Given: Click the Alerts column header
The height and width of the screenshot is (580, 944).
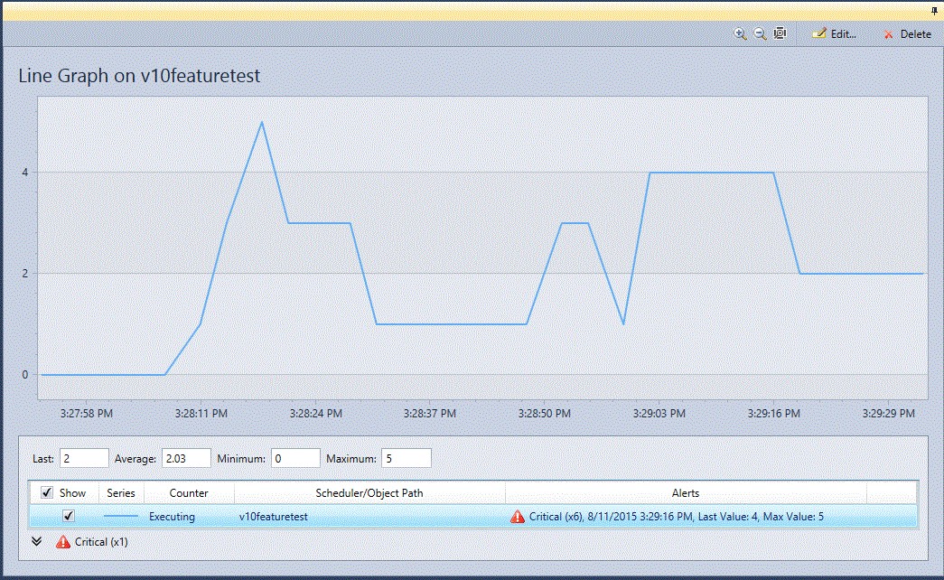Looking at the screenshot, I should 686,492.
